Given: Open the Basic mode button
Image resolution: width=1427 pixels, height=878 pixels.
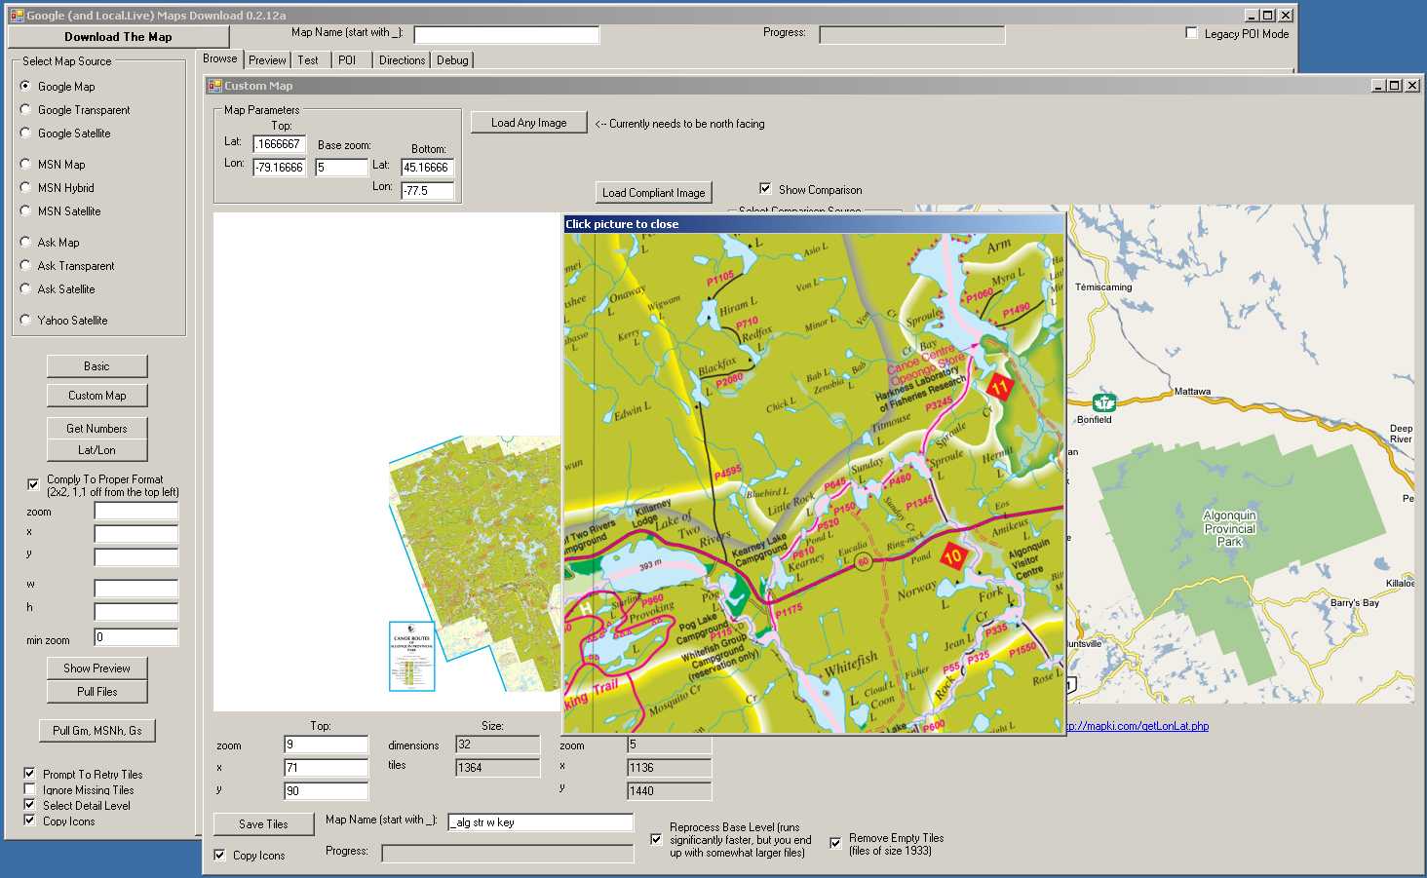Looking at the screenshot, I should point(96,366).
